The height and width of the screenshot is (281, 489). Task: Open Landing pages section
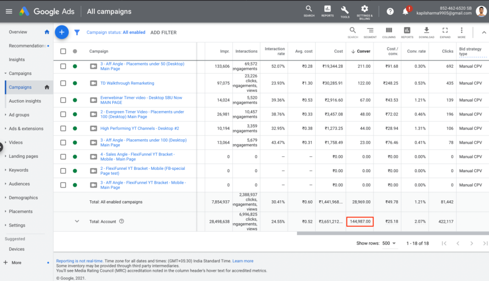pyautogui.click(x=23, y=156)
